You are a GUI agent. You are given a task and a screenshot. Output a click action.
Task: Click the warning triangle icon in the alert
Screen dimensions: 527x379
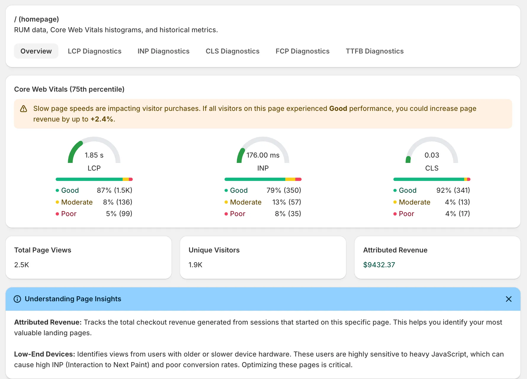23,109
